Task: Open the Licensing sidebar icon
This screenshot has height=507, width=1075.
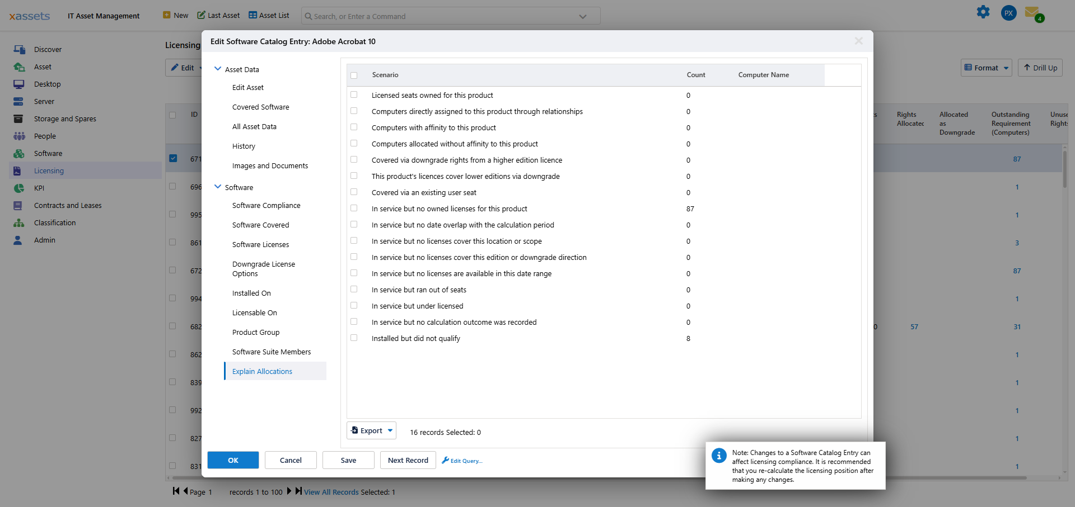Action: (x=17, y=171)
